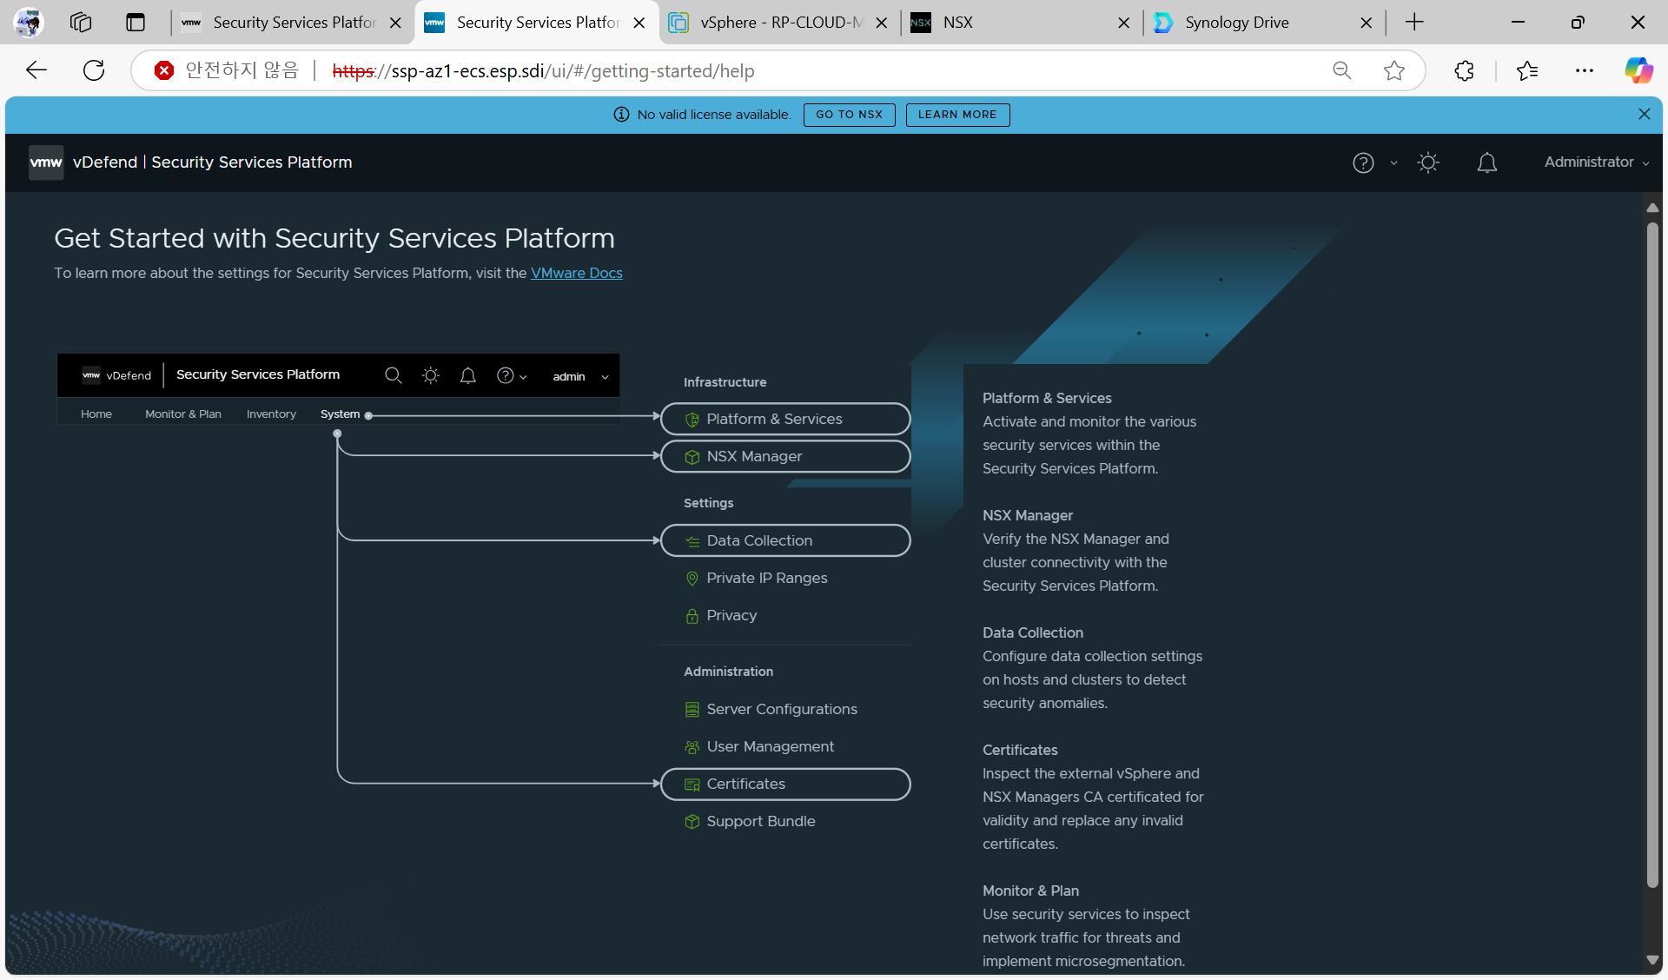Click the address bar URL
The image size is (1668, 980).
point(543,71)
